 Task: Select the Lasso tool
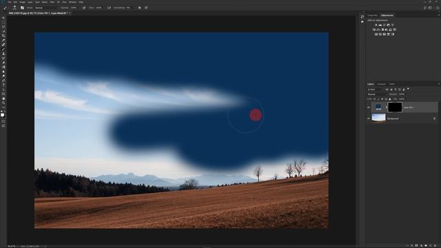point(3,27)
